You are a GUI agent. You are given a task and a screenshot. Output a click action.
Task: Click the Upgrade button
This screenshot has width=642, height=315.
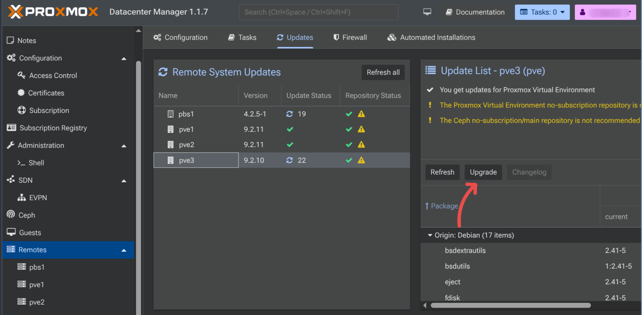point(483,172)
